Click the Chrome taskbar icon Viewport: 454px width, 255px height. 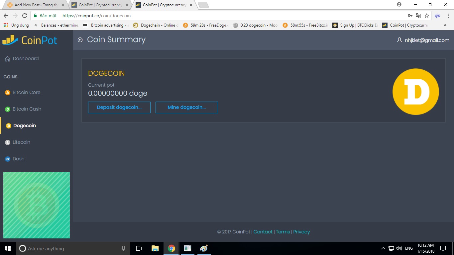tap(171, 248)
